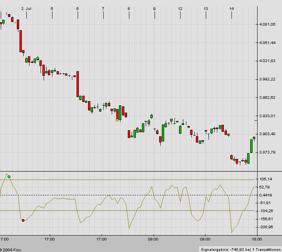
Task: Click the -208,96 oscillator scale value
Action: click(266, 227)
